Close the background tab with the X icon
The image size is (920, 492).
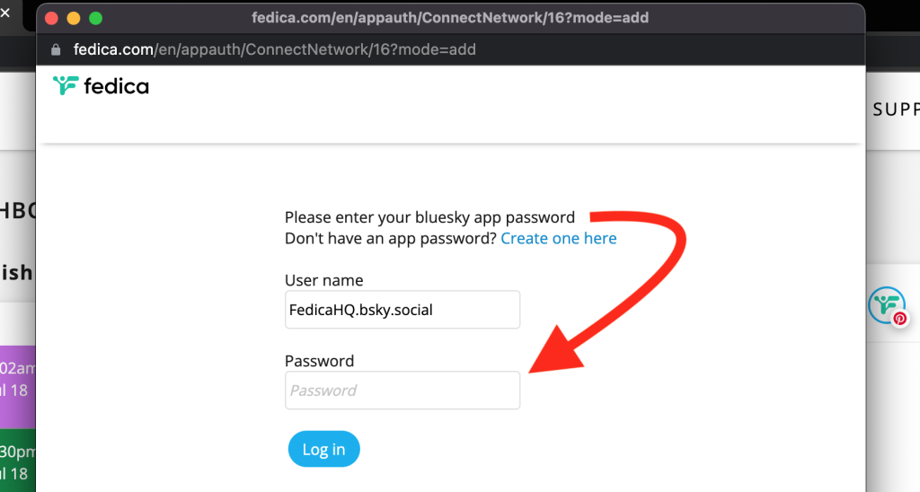[4, 13]
